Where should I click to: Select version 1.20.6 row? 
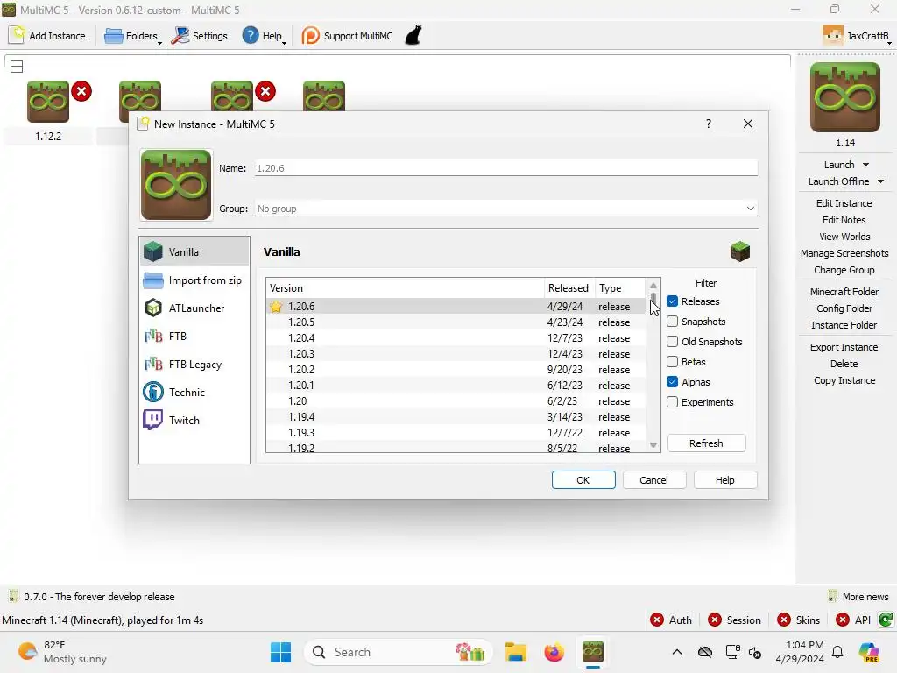click(x=456, y=307)
